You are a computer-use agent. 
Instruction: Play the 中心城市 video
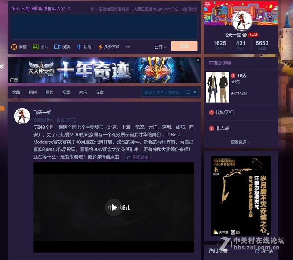(114, 207)
